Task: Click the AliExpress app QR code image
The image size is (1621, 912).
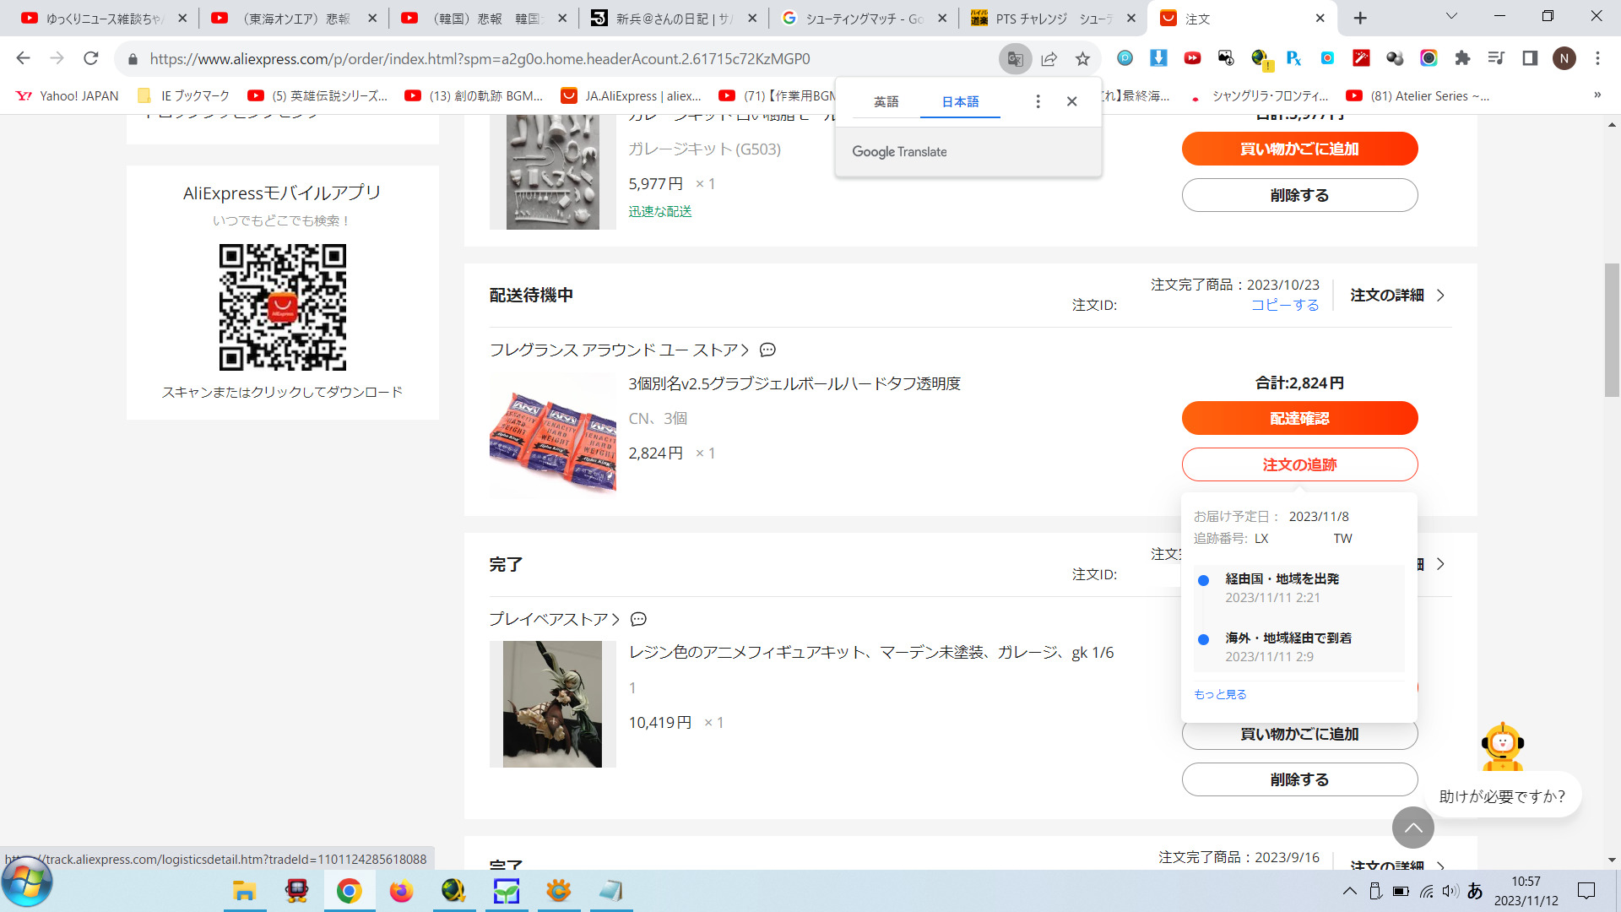Action: 282,307
